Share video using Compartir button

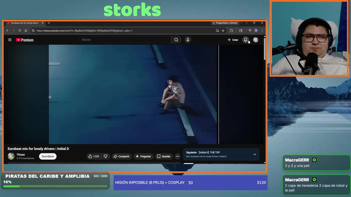click(121, 156)
